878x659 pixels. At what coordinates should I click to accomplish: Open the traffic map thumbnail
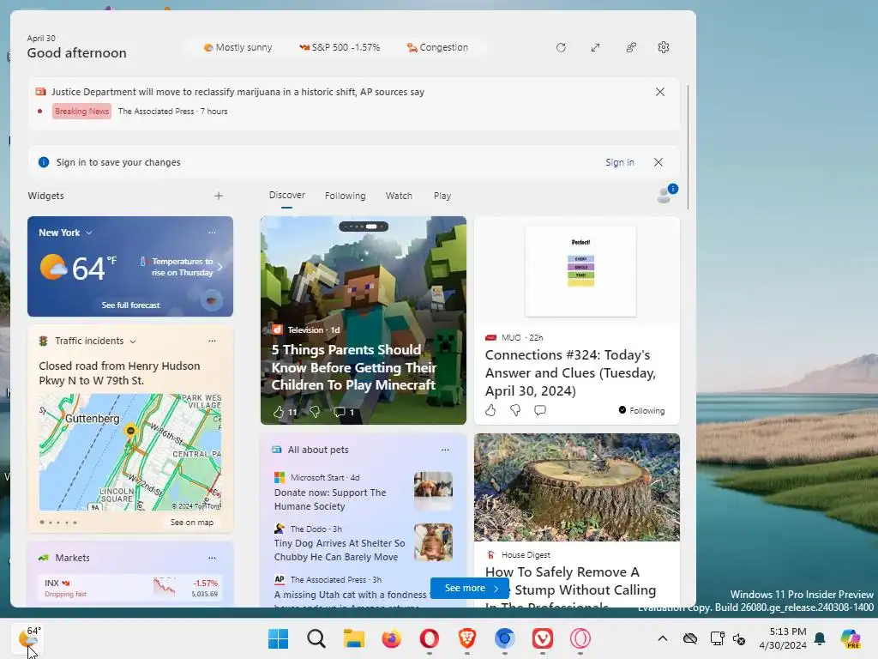[130, 451]
